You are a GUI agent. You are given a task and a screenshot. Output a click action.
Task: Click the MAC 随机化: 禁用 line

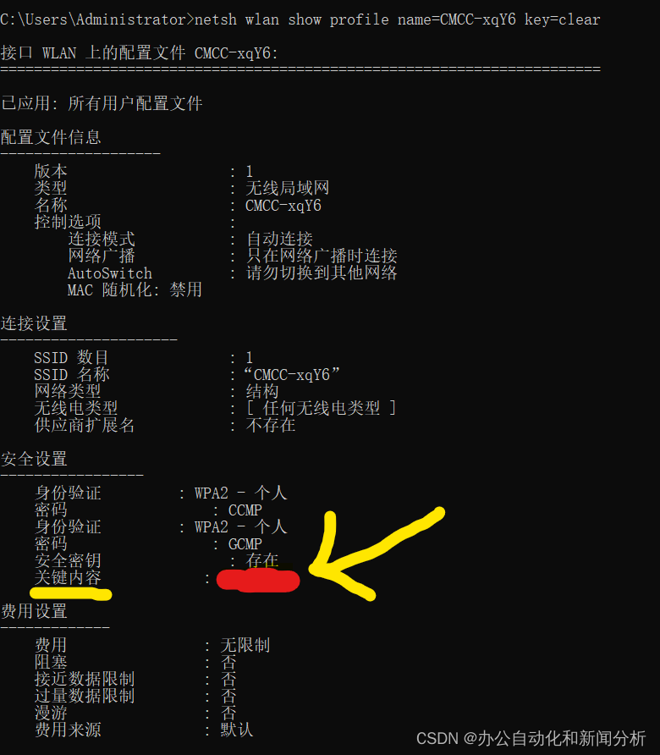click(x=135, y=289)
